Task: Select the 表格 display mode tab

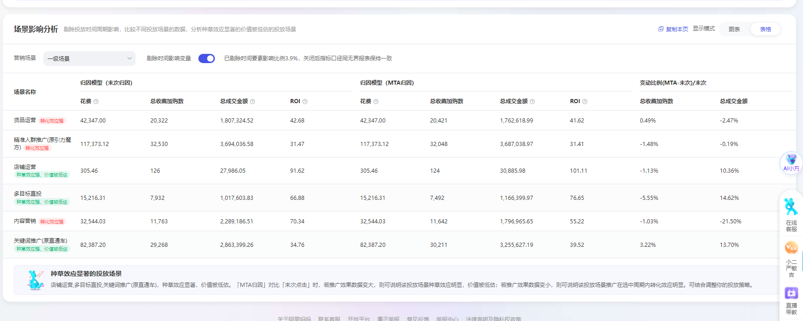Action: [765, 29]
